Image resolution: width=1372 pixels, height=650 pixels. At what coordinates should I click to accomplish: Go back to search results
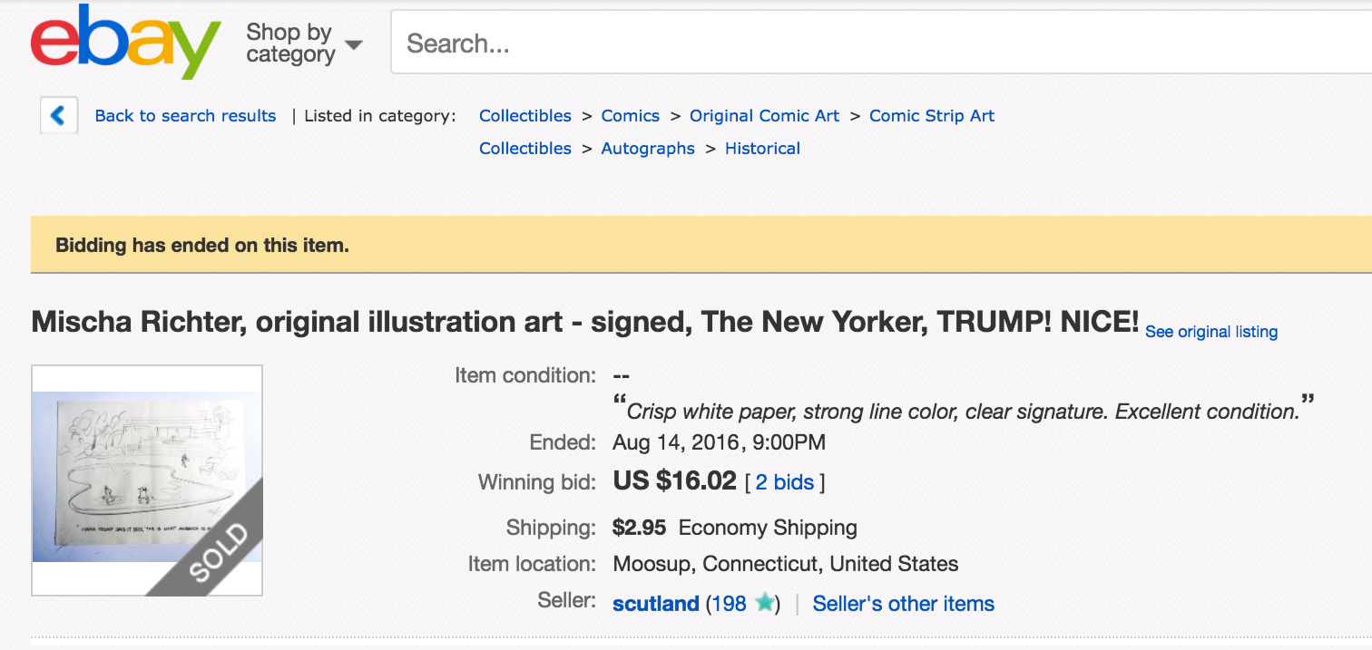(185, 116)
